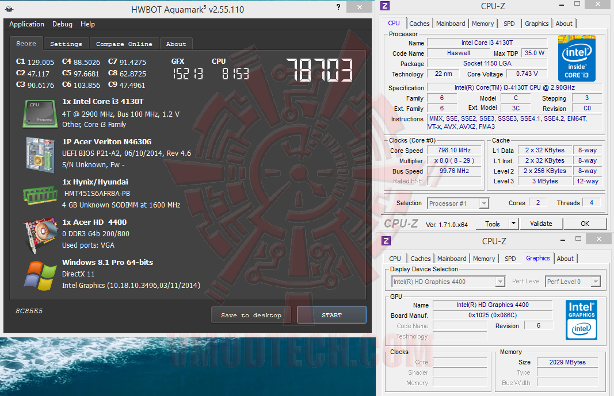Click the purple Z icon in upper CPU-Z title bar
This screenshot has width=614, height=396.
point(386,6)
